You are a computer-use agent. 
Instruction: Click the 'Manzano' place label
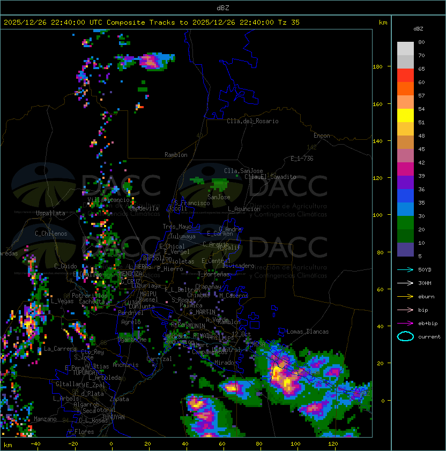point(45,419)
